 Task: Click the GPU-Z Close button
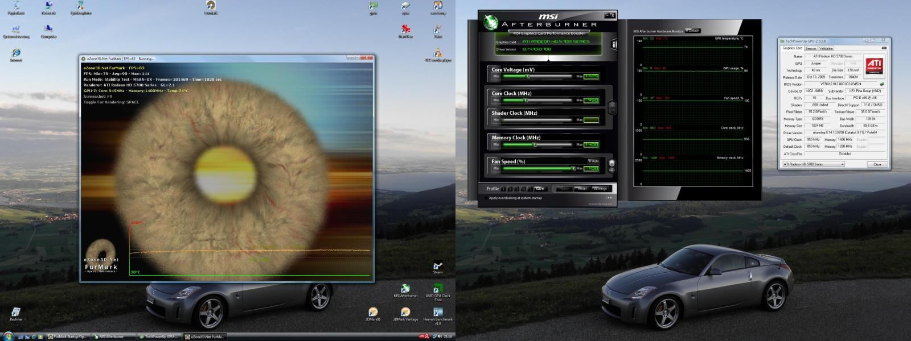[877, 164]
